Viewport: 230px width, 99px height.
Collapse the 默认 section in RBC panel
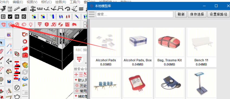(76, 80)
